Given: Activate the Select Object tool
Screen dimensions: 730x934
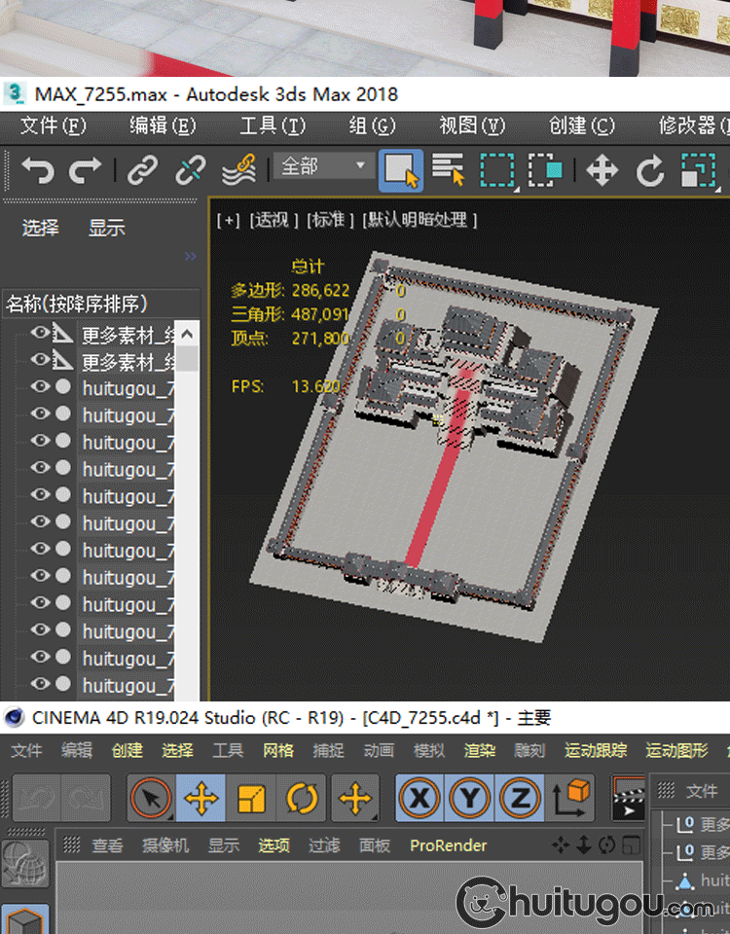Looking at the screenshot, I should coord(401,170).
